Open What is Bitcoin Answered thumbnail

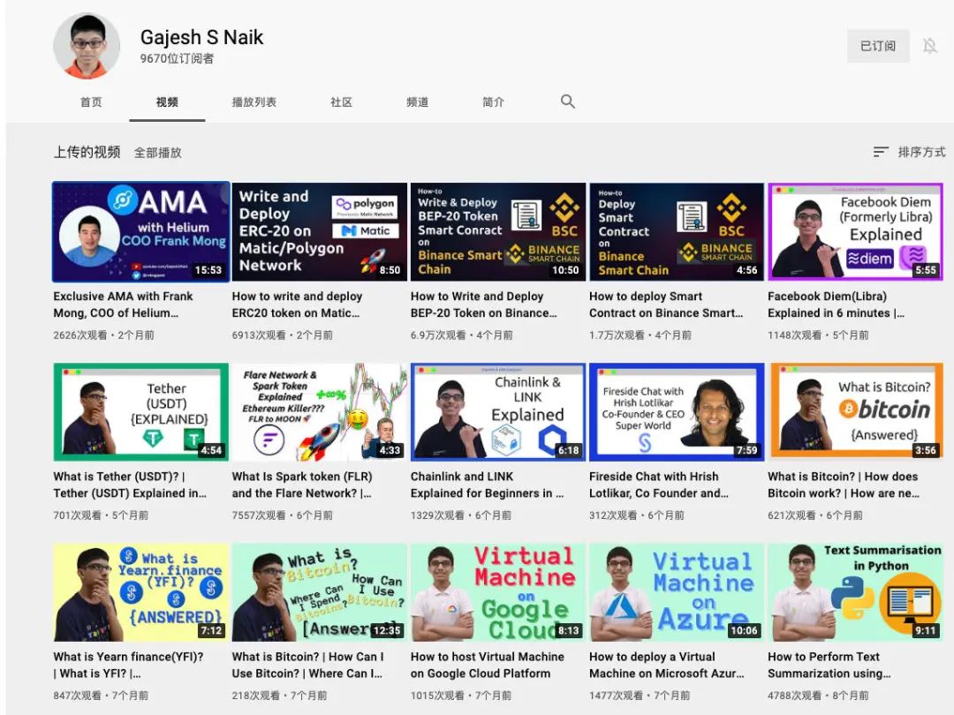(855, 411)
